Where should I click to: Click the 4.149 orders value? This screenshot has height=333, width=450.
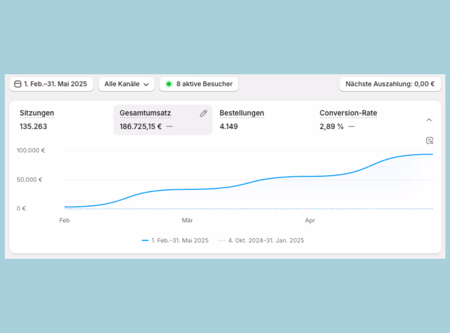click(x=229, y=126)
